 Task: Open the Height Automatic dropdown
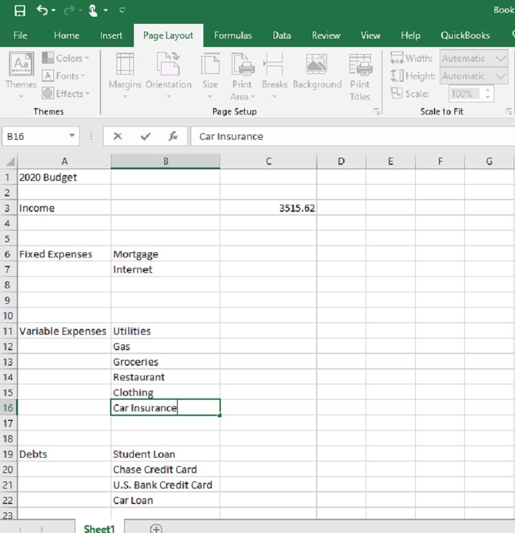coord(474,76)
